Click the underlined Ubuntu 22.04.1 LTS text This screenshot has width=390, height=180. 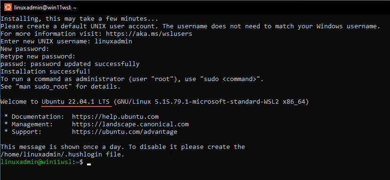pyautogui.click(x=77, y=102)
